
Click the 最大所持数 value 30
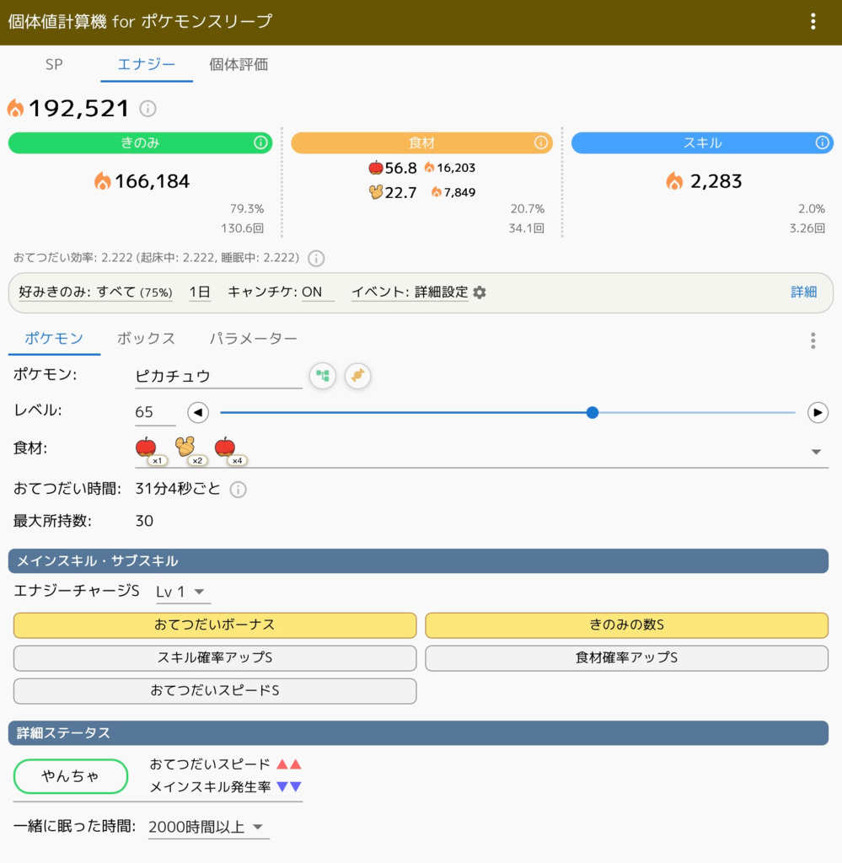[144, 521]
